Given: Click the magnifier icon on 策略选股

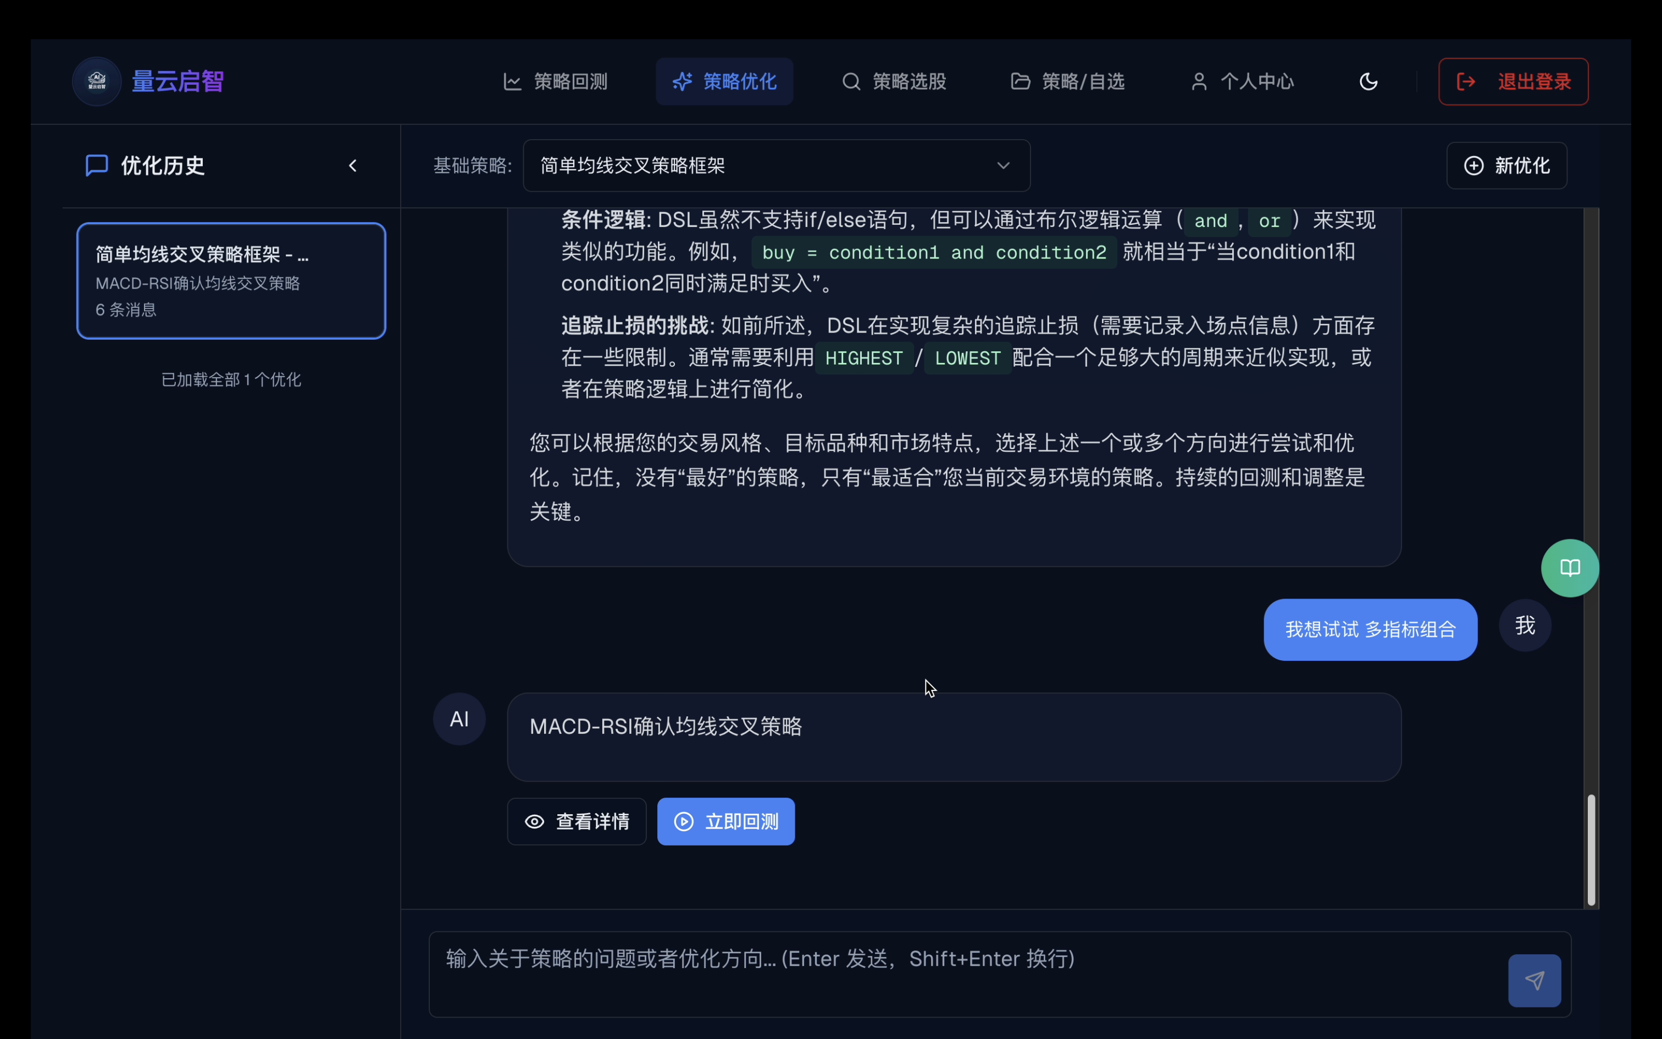Looking at the screenshot, I should 851,82.
